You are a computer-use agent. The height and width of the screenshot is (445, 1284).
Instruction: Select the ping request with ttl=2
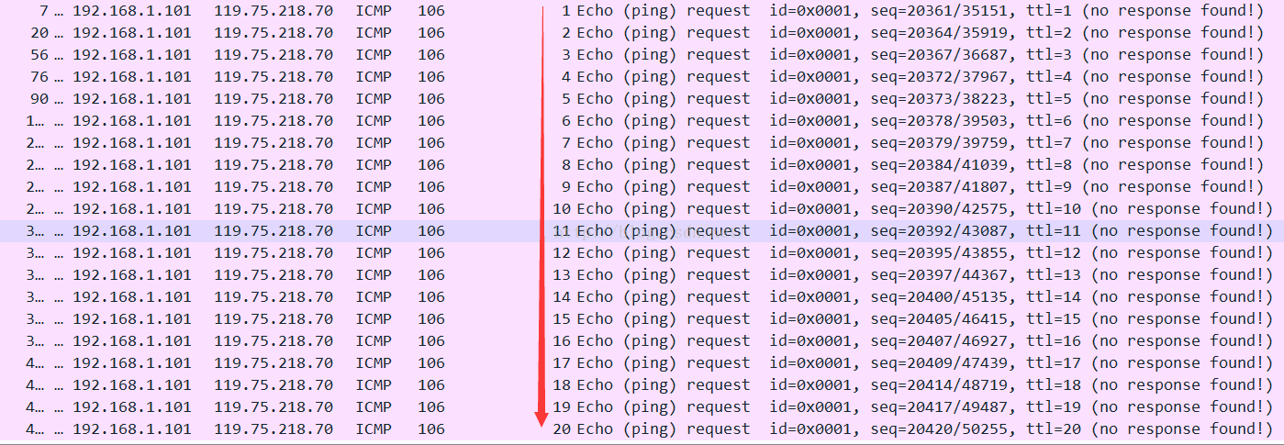tap(642, 33)
